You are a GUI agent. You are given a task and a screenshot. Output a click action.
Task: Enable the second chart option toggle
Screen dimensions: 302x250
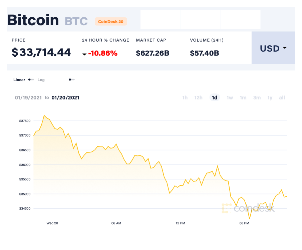tap(71, 80)
